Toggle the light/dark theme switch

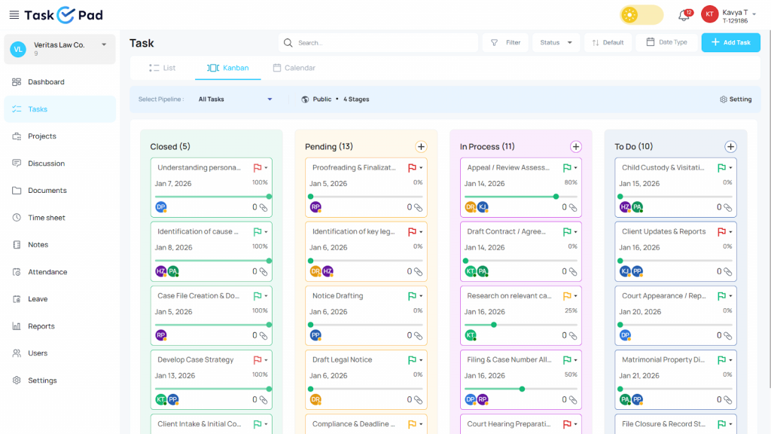[x=641, y=15]
